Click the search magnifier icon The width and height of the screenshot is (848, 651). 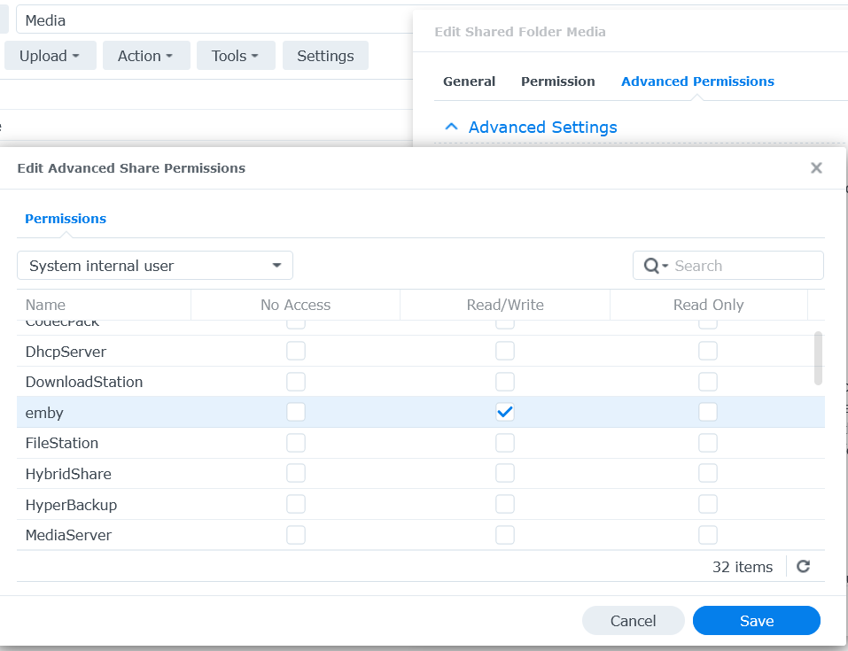click(652, 266)
